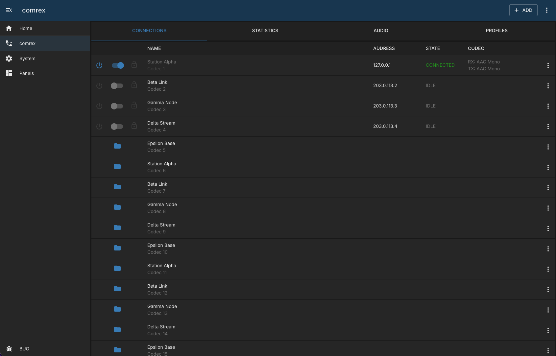
Task: Click the lock icon for Codec 3
Action: pos(134,105)
